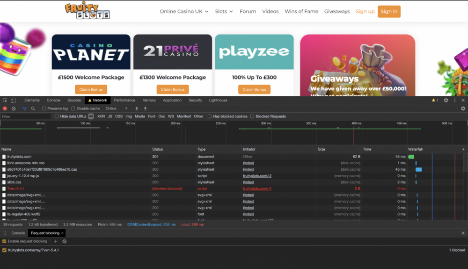The width and height of the screenshot is (468, 269).
Task: Expand Online Casino UK menu
Action: (x=184, y=11)
